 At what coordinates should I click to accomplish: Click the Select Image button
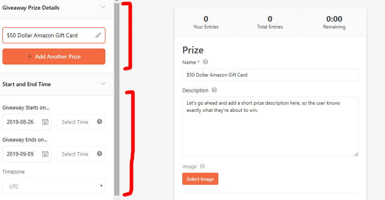coord(200,179)
